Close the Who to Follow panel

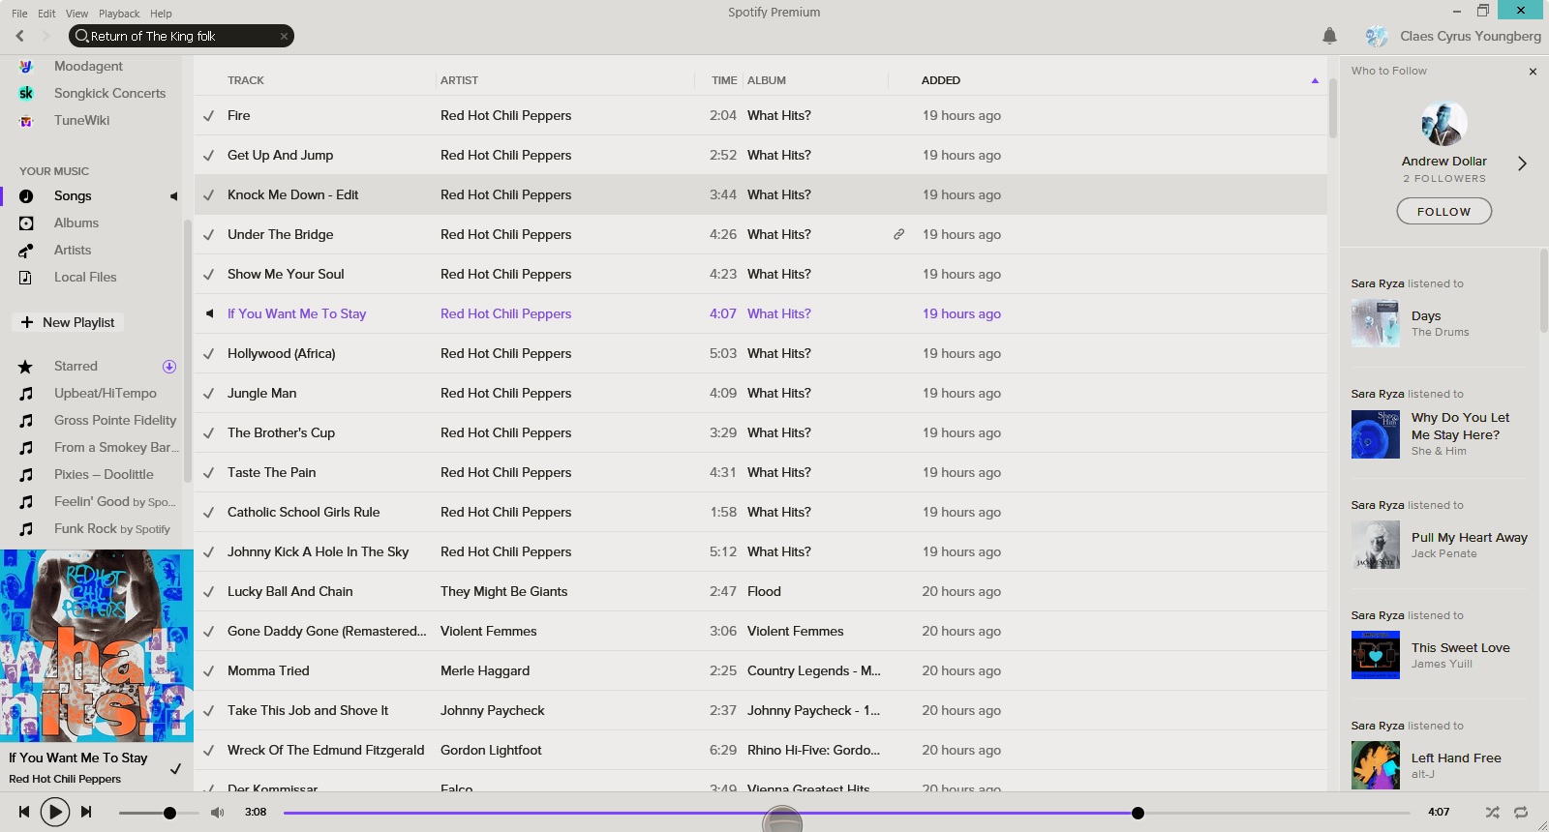pyautogui.click(x=1533, y=72)
